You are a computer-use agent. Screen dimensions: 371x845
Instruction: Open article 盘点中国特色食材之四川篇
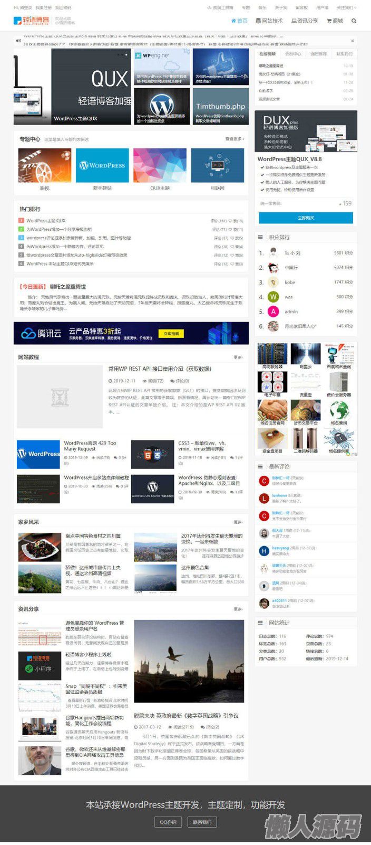click(93, 536)
